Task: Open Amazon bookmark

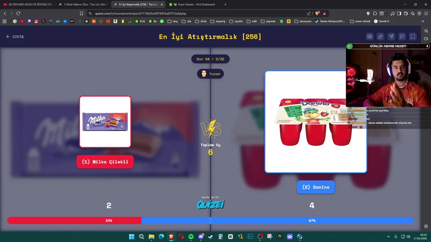Action: pyautogui.click(x=115, y=21)
